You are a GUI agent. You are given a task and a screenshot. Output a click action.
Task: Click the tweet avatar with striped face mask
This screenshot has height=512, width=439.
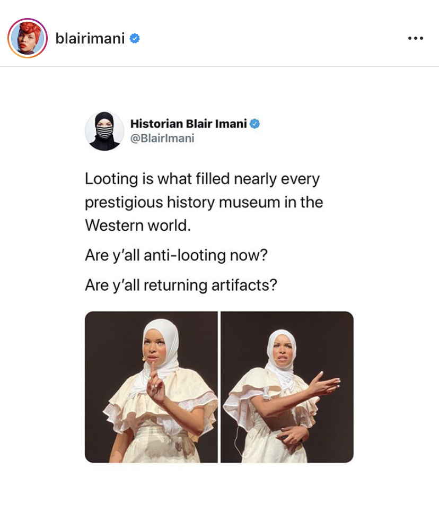[x=104, y=131]
